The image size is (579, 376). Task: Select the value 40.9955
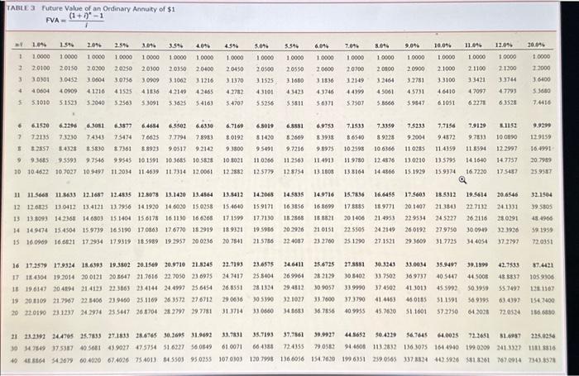pos(354,311)
